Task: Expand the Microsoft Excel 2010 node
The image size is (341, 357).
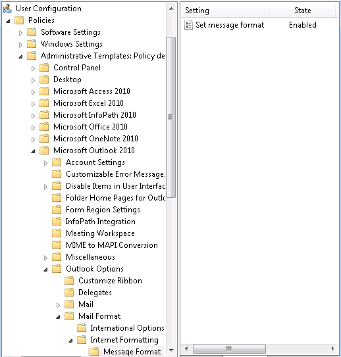Action: 33,104
